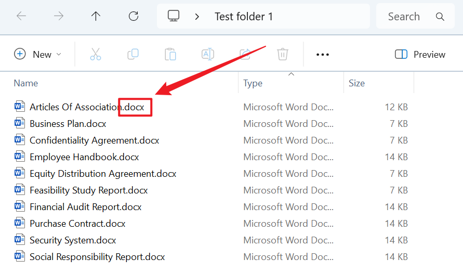
Task: Select Feasibility Study Report.docx
Action: point(88,190)
